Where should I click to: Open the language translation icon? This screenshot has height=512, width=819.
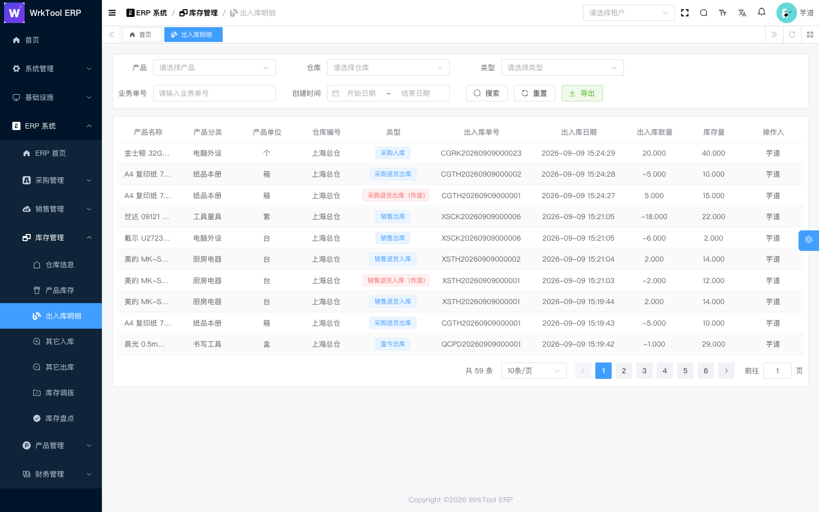click(x=742, y=13)
